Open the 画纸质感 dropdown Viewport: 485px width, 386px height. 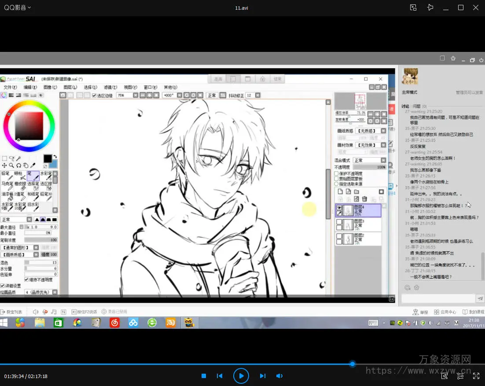click(383, 131)
